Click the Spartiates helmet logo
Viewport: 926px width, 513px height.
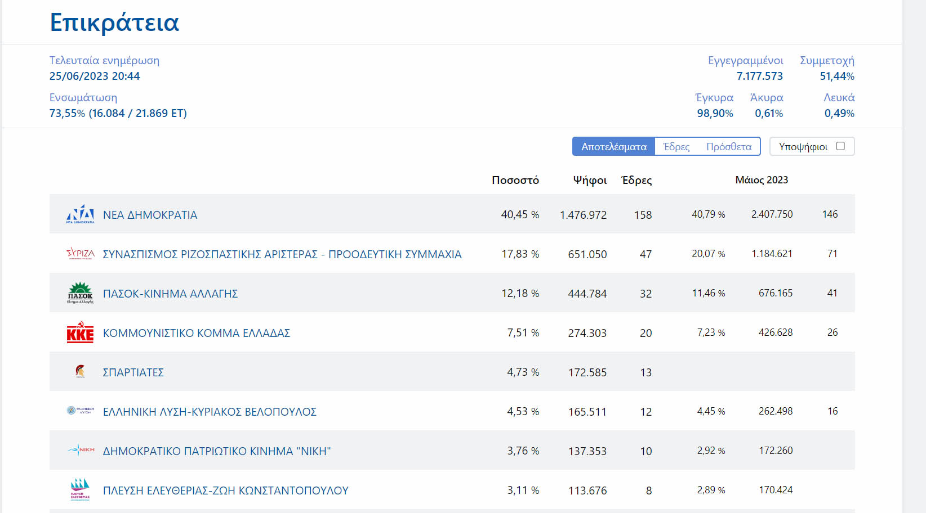[80, 371]
